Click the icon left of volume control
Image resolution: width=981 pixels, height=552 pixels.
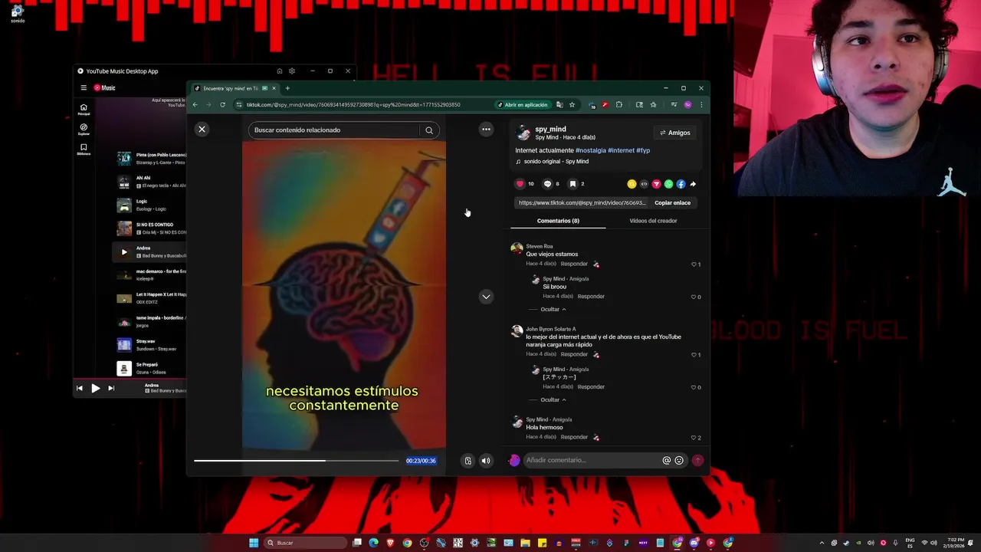[468, 461]
